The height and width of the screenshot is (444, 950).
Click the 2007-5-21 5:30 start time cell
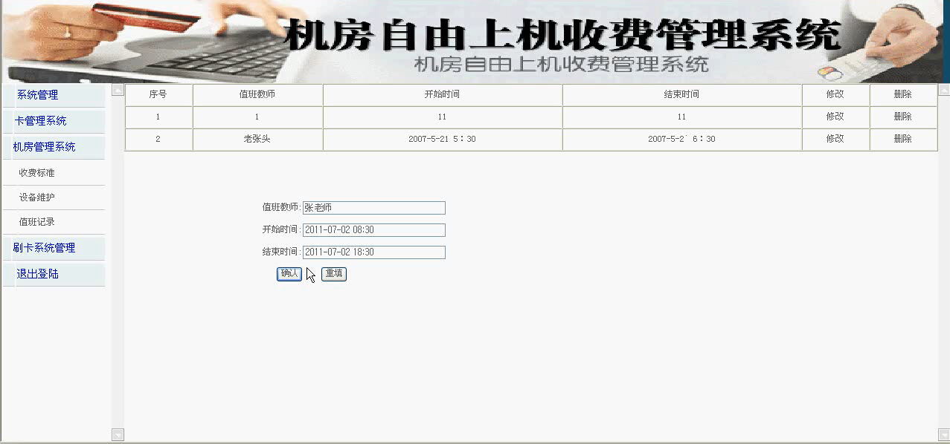[x=443, y=140]
